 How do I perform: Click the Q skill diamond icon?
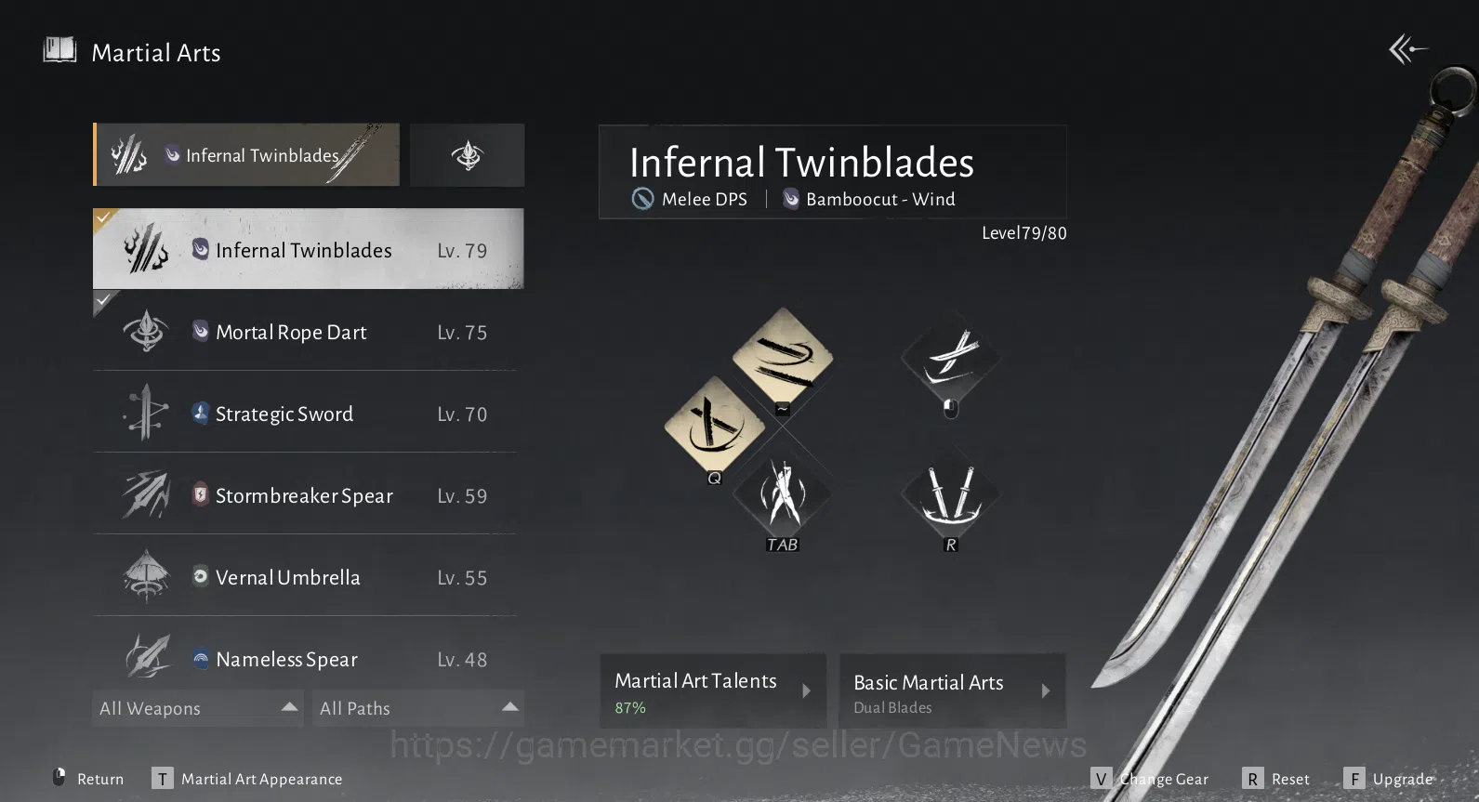pos(715,427)
